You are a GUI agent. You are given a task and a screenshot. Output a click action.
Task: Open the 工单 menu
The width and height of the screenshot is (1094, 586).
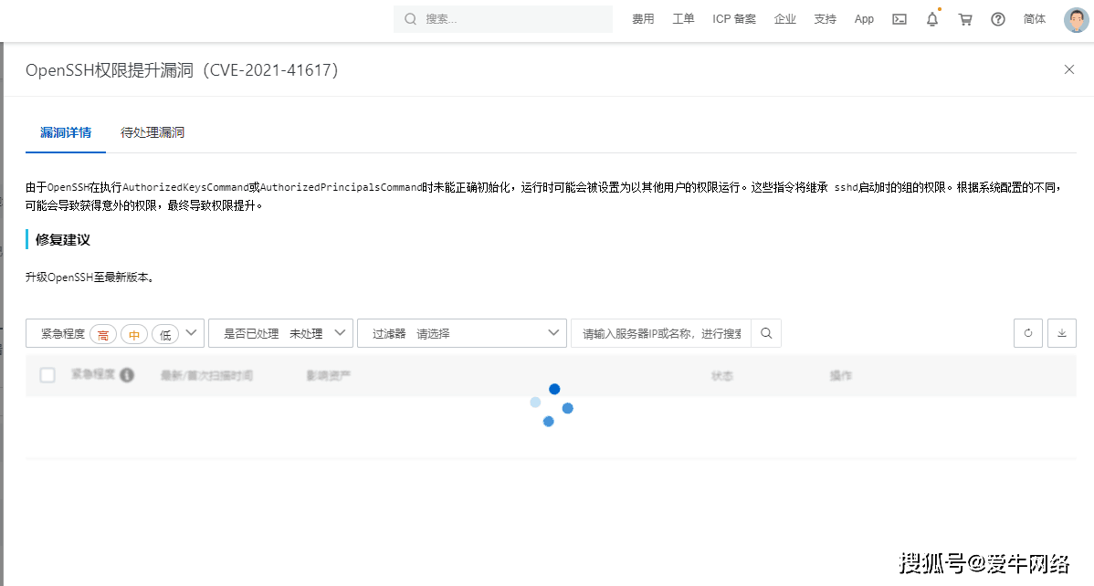(x=683, y=19)
